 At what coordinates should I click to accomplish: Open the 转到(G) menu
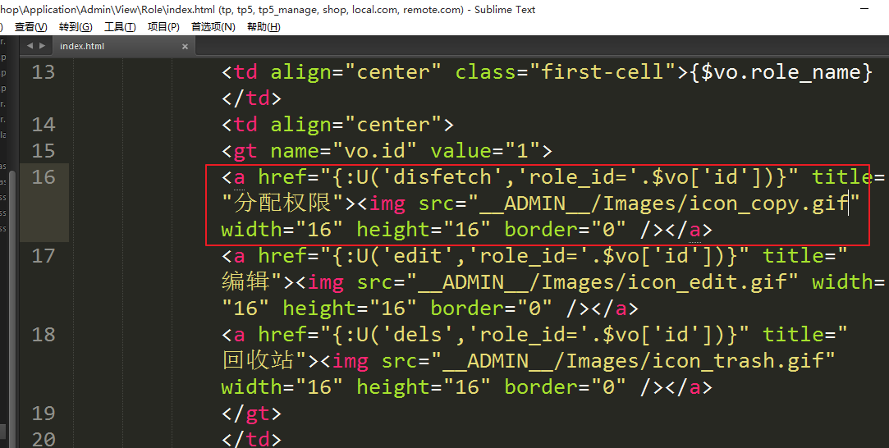[76, 27]
